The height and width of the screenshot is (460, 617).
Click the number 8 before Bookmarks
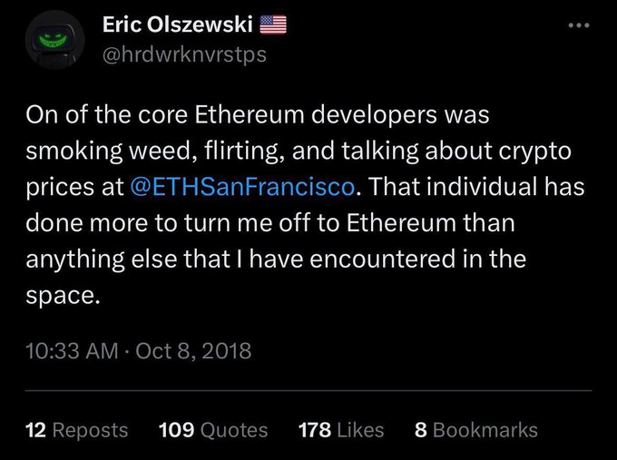tap(420, 430)
